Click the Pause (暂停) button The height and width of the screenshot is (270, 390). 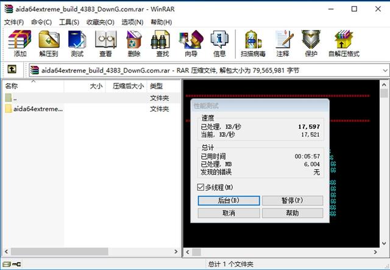coord(292,200)
